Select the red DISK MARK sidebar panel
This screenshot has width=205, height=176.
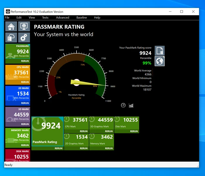[18, 155]
